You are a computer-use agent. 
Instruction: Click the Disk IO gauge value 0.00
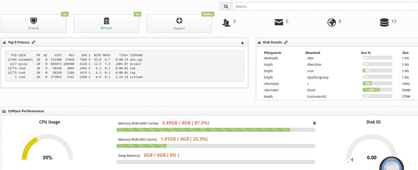click(x=372, y=158)
